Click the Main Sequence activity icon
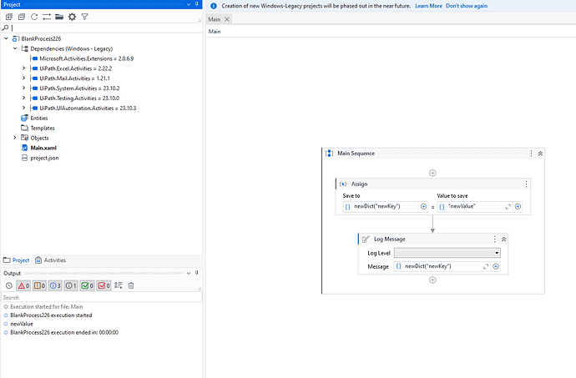This screenshot has width=576, height=378. tap(330, 154)
